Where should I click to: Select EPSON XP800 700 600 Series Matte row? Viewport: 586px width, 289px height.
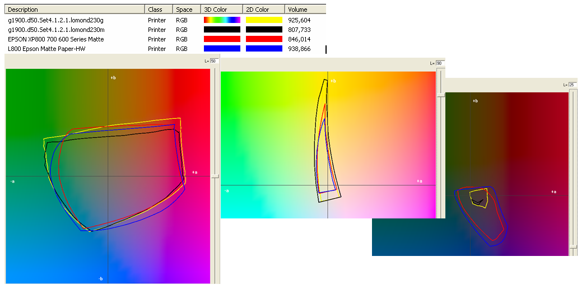[x=166, y=39]
